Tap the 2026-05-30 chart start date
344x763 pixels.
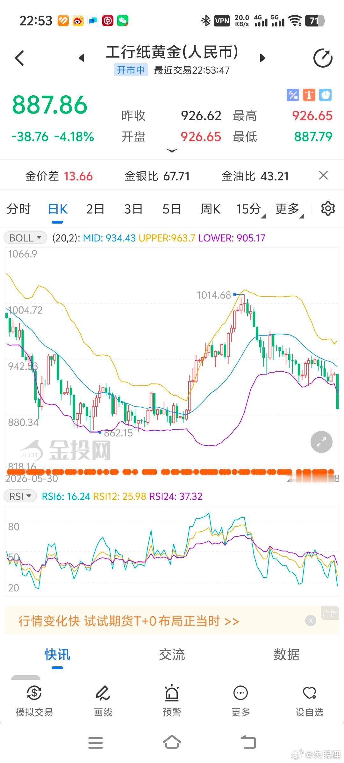32,478
